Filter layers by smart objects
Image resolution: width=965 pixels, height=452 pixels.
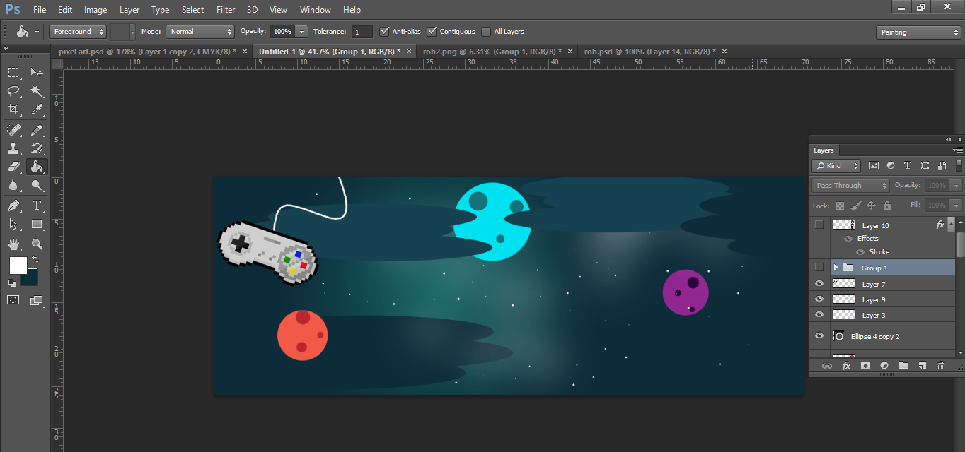tap(942, 166)
